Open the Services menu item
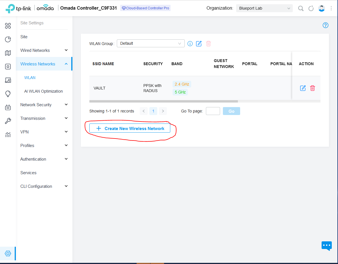This screenshot has height=264, width=338. [x=28, y=173]
